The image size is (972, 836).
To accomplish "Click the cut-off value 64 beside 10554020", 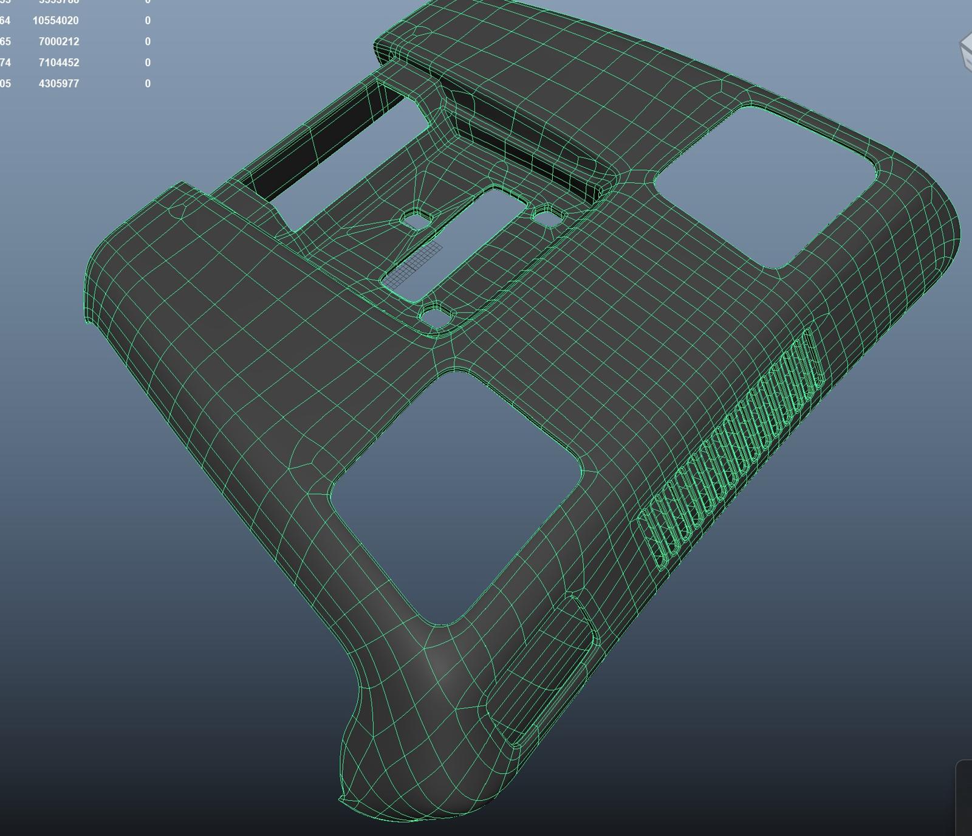I will pyautogui.click(x=5, y=21).
